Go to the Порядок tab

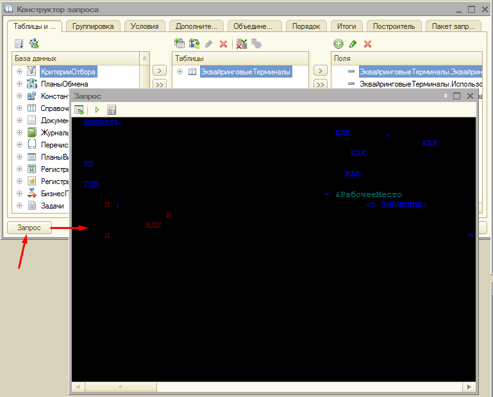coord(306,26)
